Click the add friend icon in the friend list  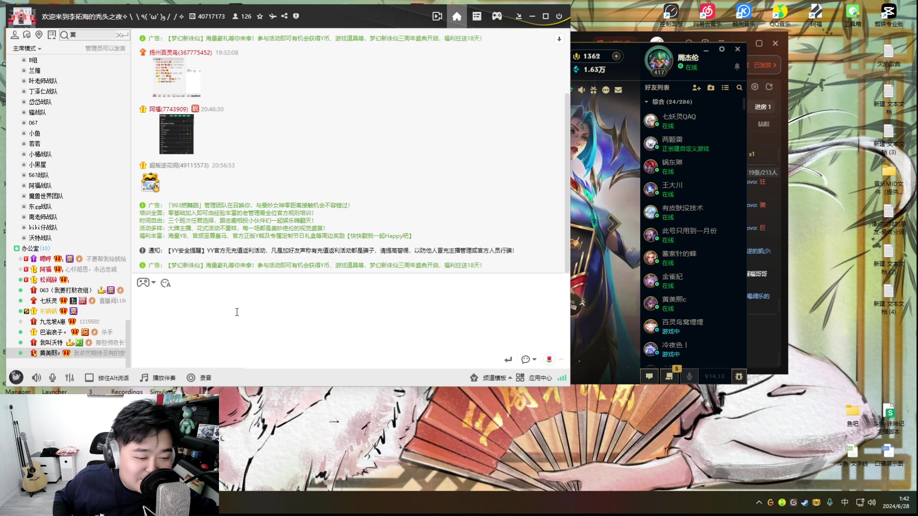click(x=696, y=88)
